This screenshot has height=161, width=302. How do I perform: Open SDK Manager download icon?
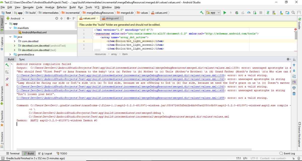click(x=281, y=13)
